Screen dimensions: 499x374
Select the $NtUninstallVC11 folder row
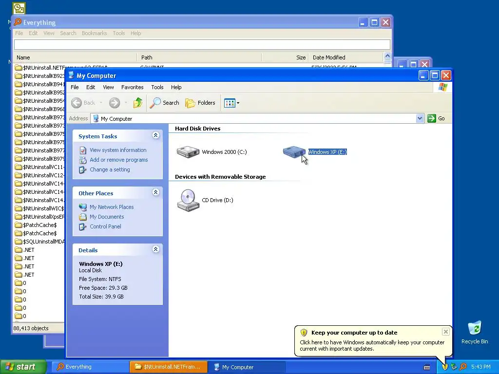pyautogui.click(x=39, y=168)
